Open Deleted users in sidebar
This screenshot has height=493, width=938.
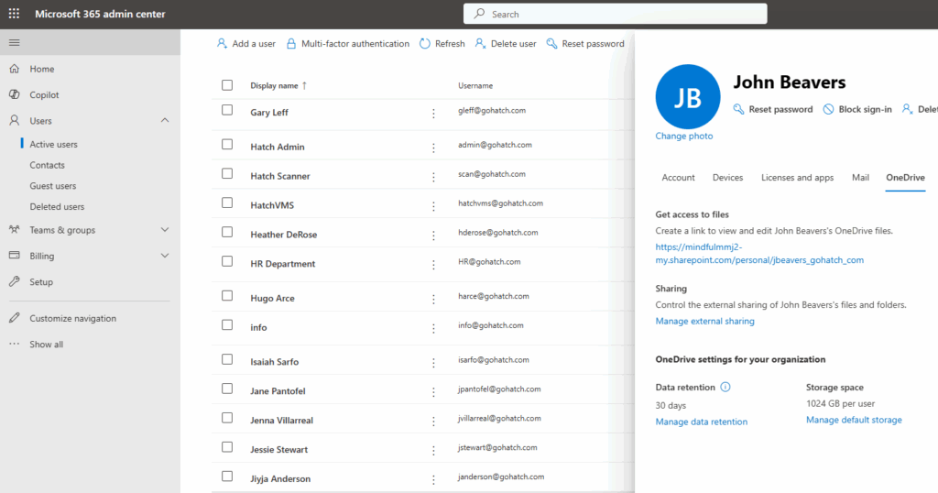[57, 206]
